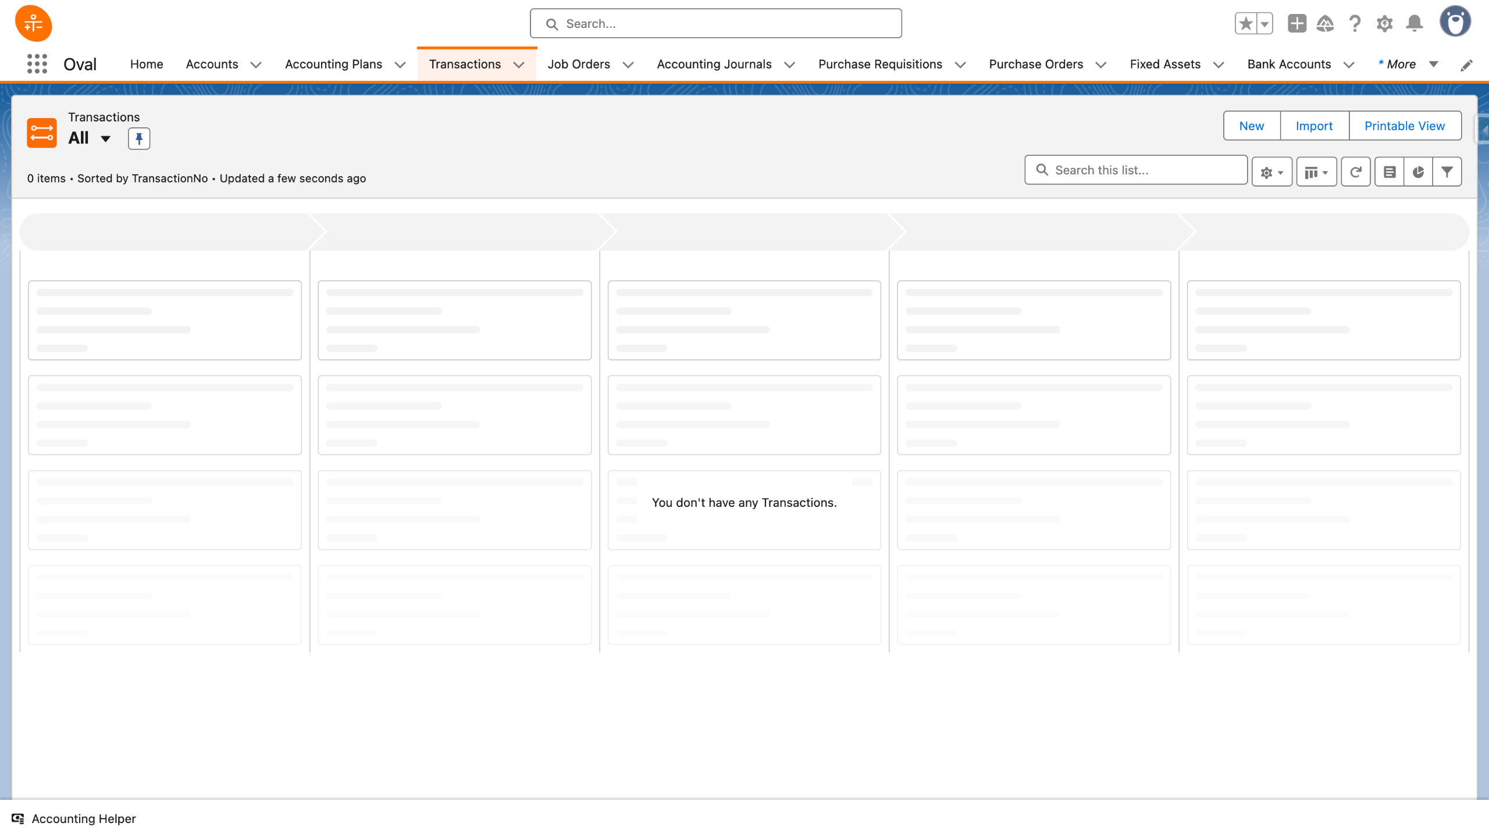Open the Help question mark icon
This screenshot has width=1489, height=837.
point(1355,24)
